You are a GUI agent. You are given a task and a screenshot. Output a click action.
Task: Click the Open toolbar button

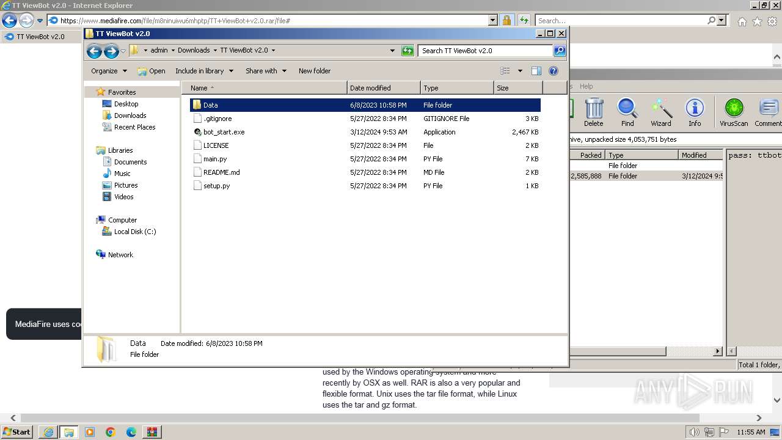coord(152,71)
